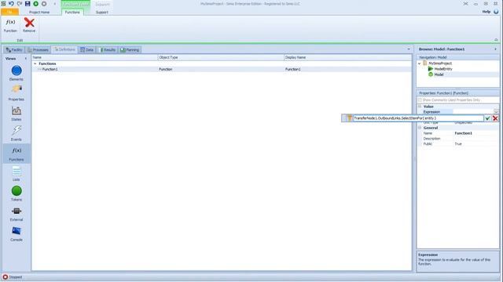The image size is (503, 282).
Task: Cancel expression edit with red X
Action: click(495, 118)
